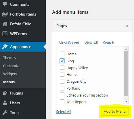The width and height of the screenshot is (134, 119).
Task: Click the Portland label
Action: pyautogui.click(x=73, y=88)
